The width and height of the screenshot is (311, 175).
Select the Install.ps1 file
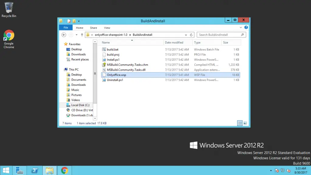tap(171, 60)
